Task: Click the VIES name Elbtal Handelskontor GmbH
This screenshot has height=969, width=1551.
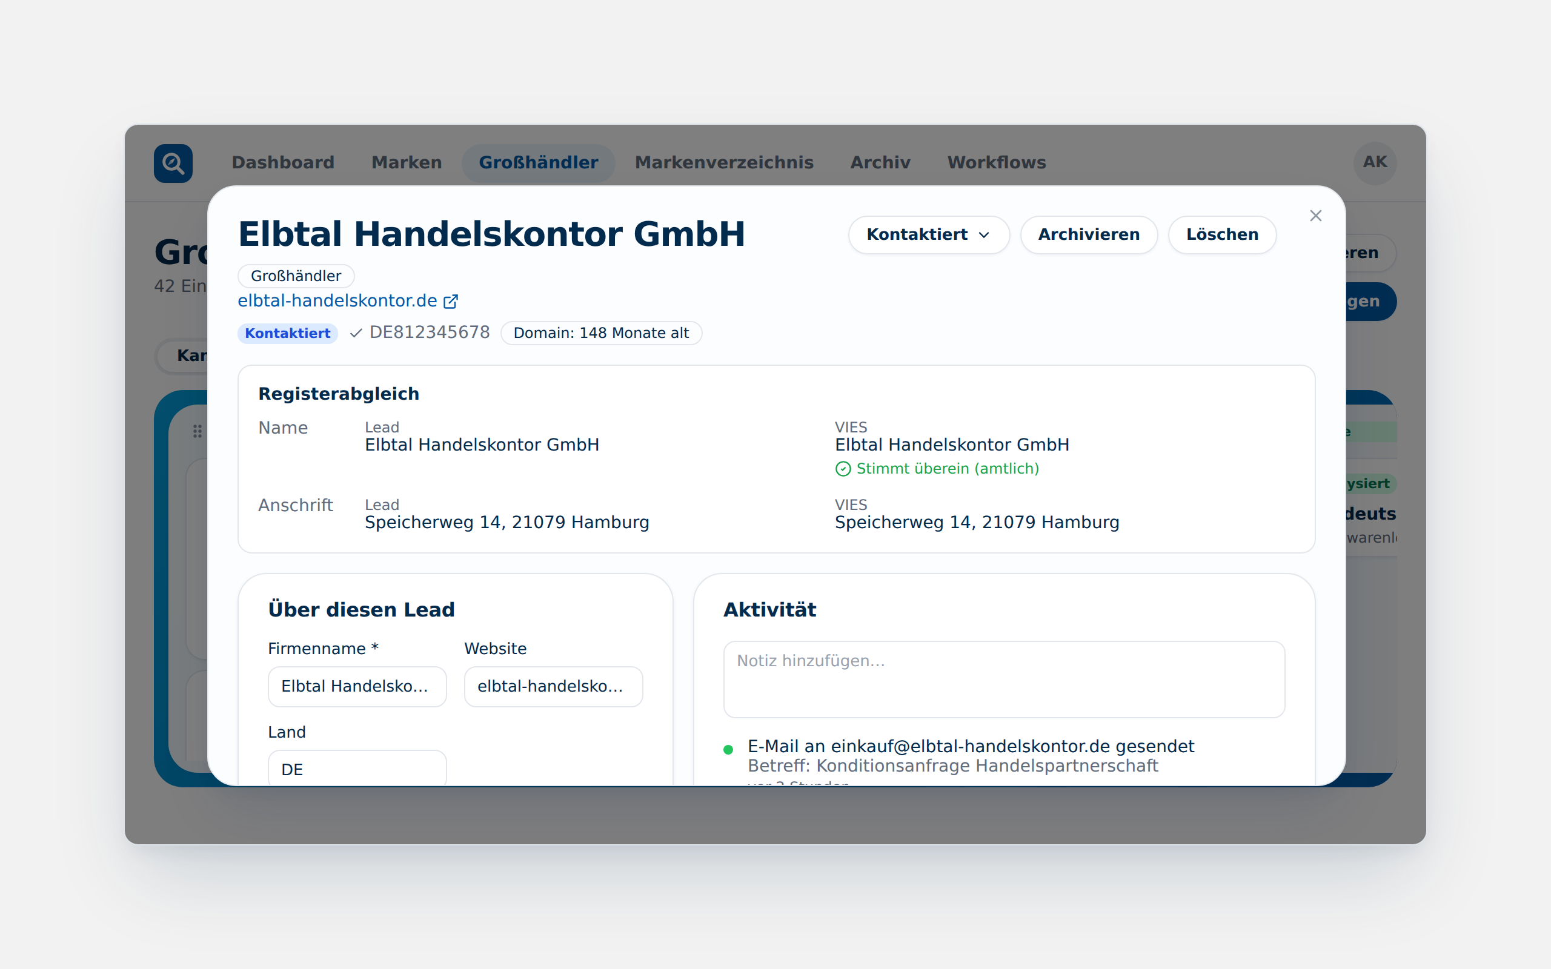Action: (952, 445)
